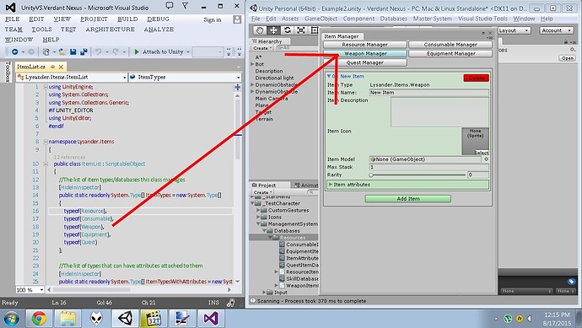582x328 pixels.
Task: Expand Icons folder in Project panel
Action: (x=258, y=217)
